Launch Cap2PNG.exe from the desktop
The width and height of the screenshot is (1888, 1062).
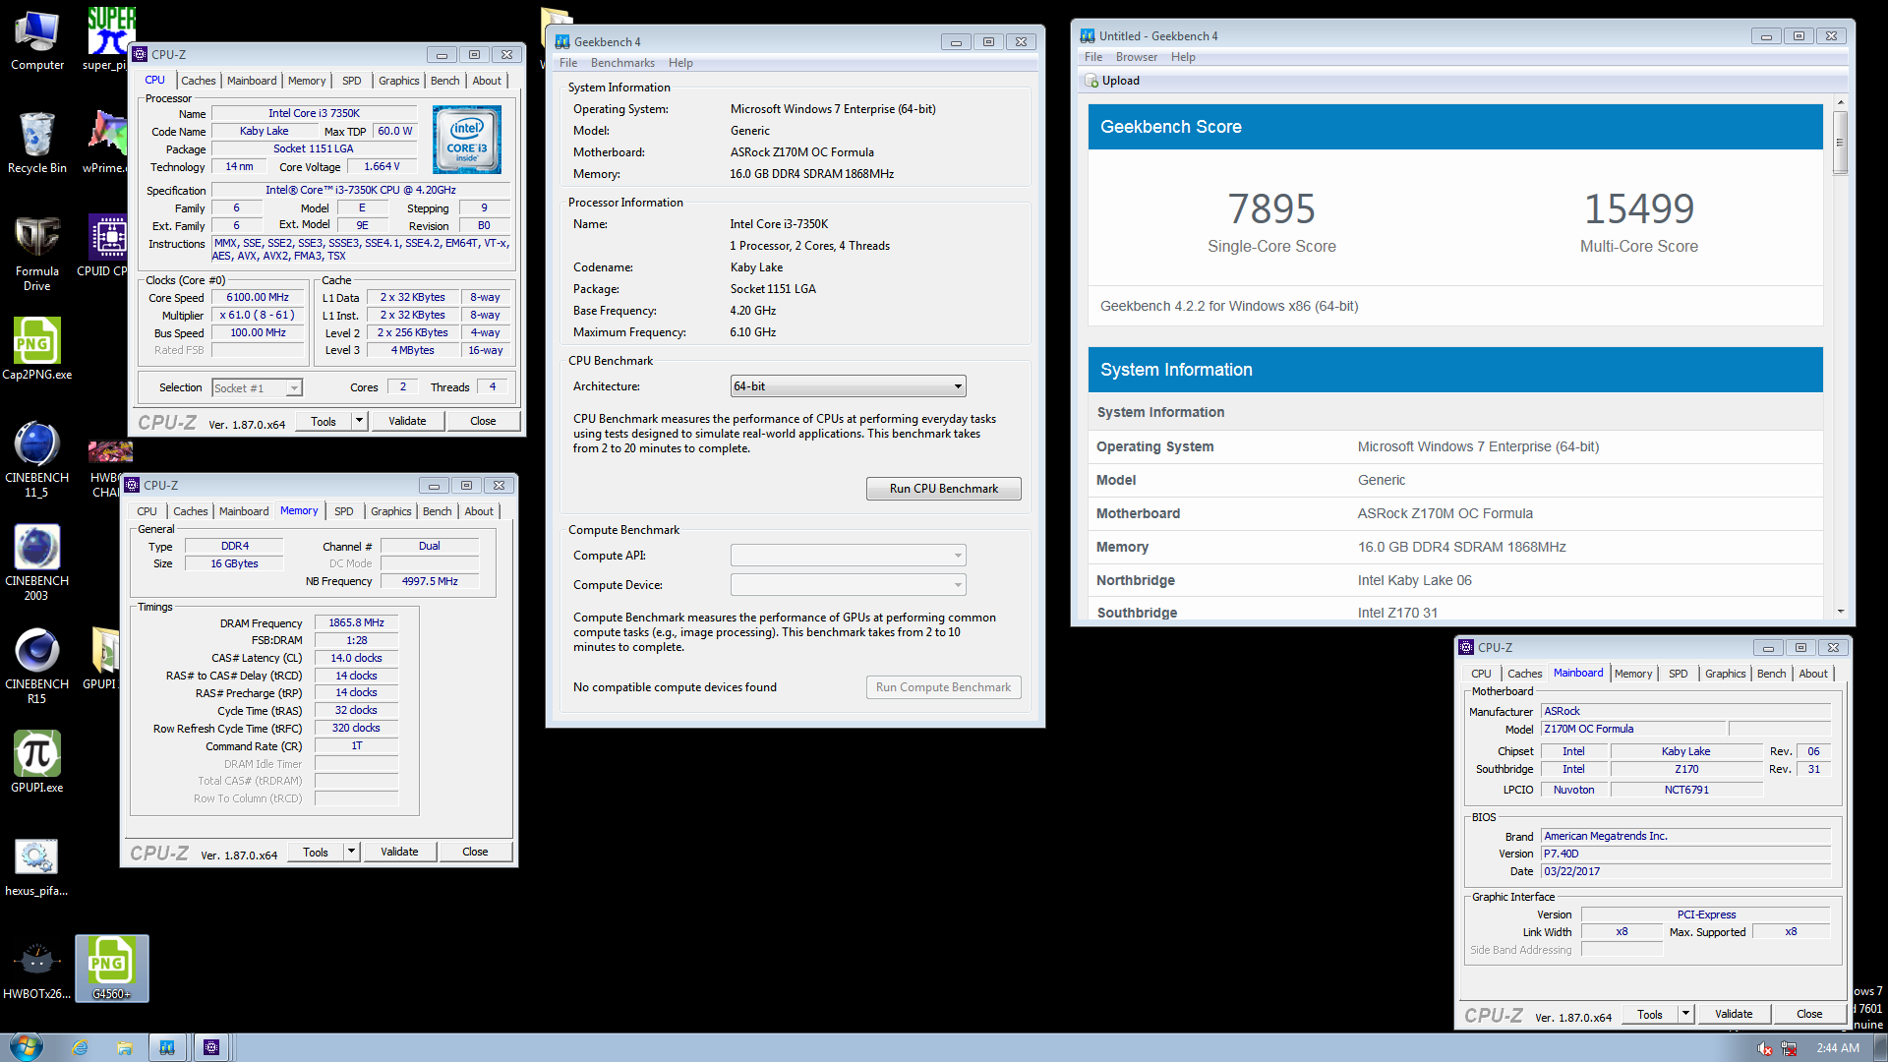coord(37,349)
